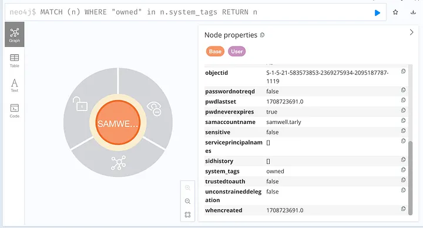
Task: Click the unlock node icon on ring
Action: pos(80,104)
